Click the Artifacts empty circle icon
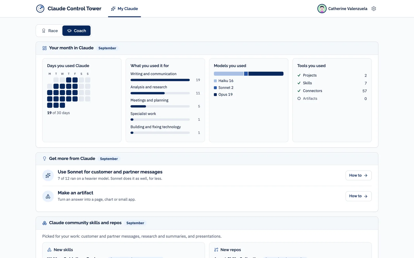414x258 pixels. point(299,99)
